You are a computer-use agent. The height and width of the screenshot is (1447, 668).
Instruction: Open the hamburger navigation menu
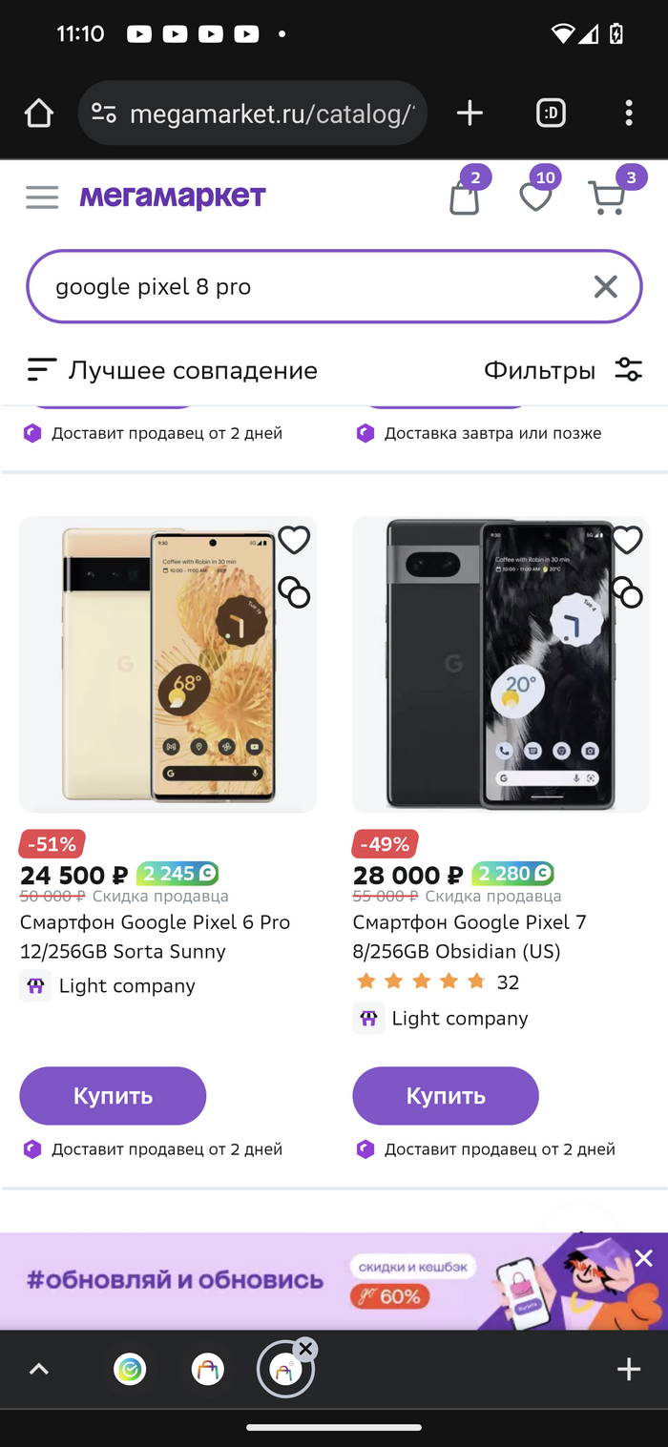[x=42, y=197]
